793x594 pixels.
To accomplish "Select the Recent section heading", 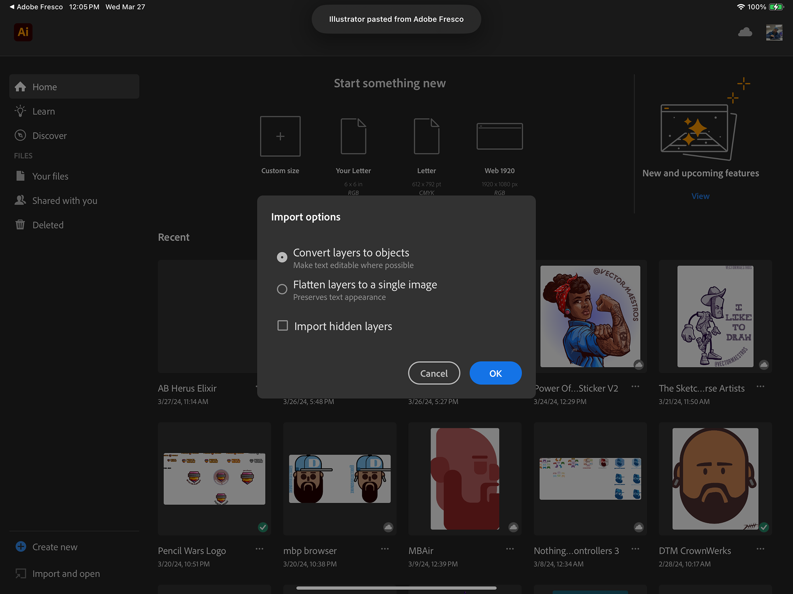I will [173, 237].
